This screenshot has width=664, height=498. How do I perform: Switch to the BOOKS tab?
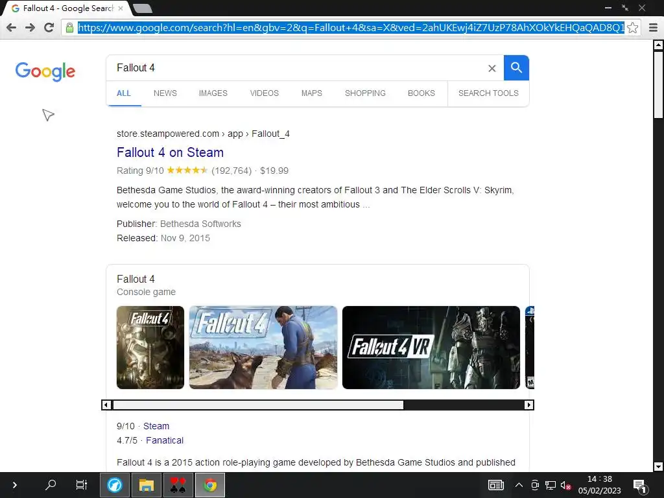[x=421, y=93]
